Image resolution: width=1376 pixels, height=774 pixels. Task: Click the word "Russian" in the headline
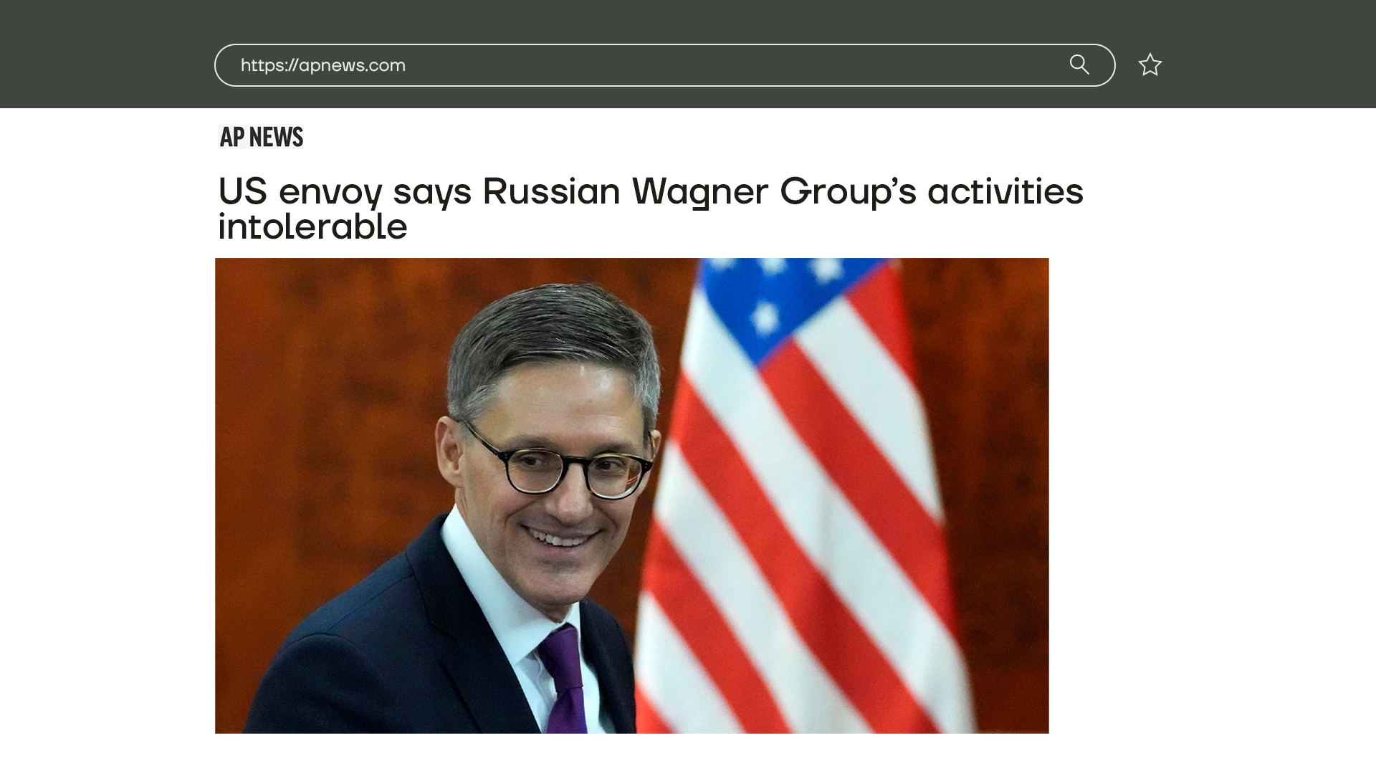[x=551, y=191]
